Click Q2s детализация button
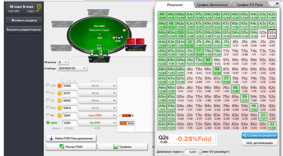The image size is (283, 156). (x=260, y=143)
